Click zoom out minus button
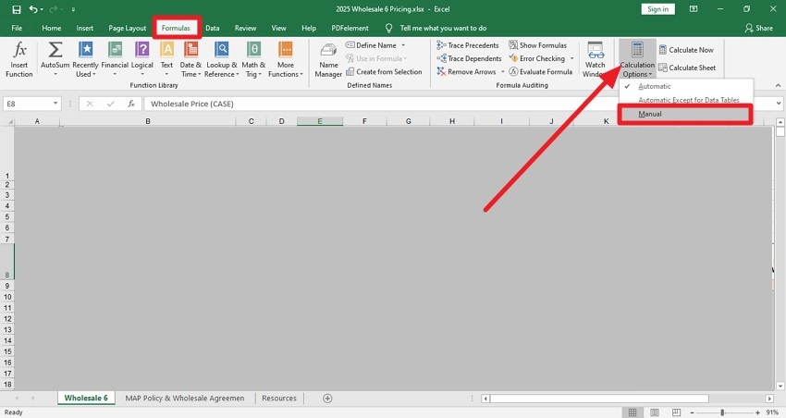The height and width of the screenshot is (418, 786). point(693,412)
